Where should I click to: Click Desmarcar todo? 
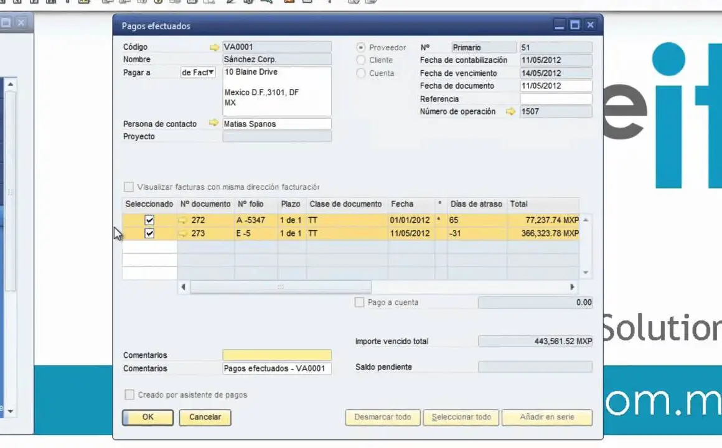(383, 417)
